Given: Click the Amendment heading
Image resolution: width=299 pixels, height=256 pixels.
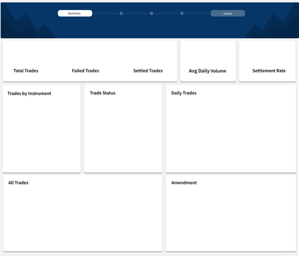Looking at the screenshot, I should (x=184, y=182).
